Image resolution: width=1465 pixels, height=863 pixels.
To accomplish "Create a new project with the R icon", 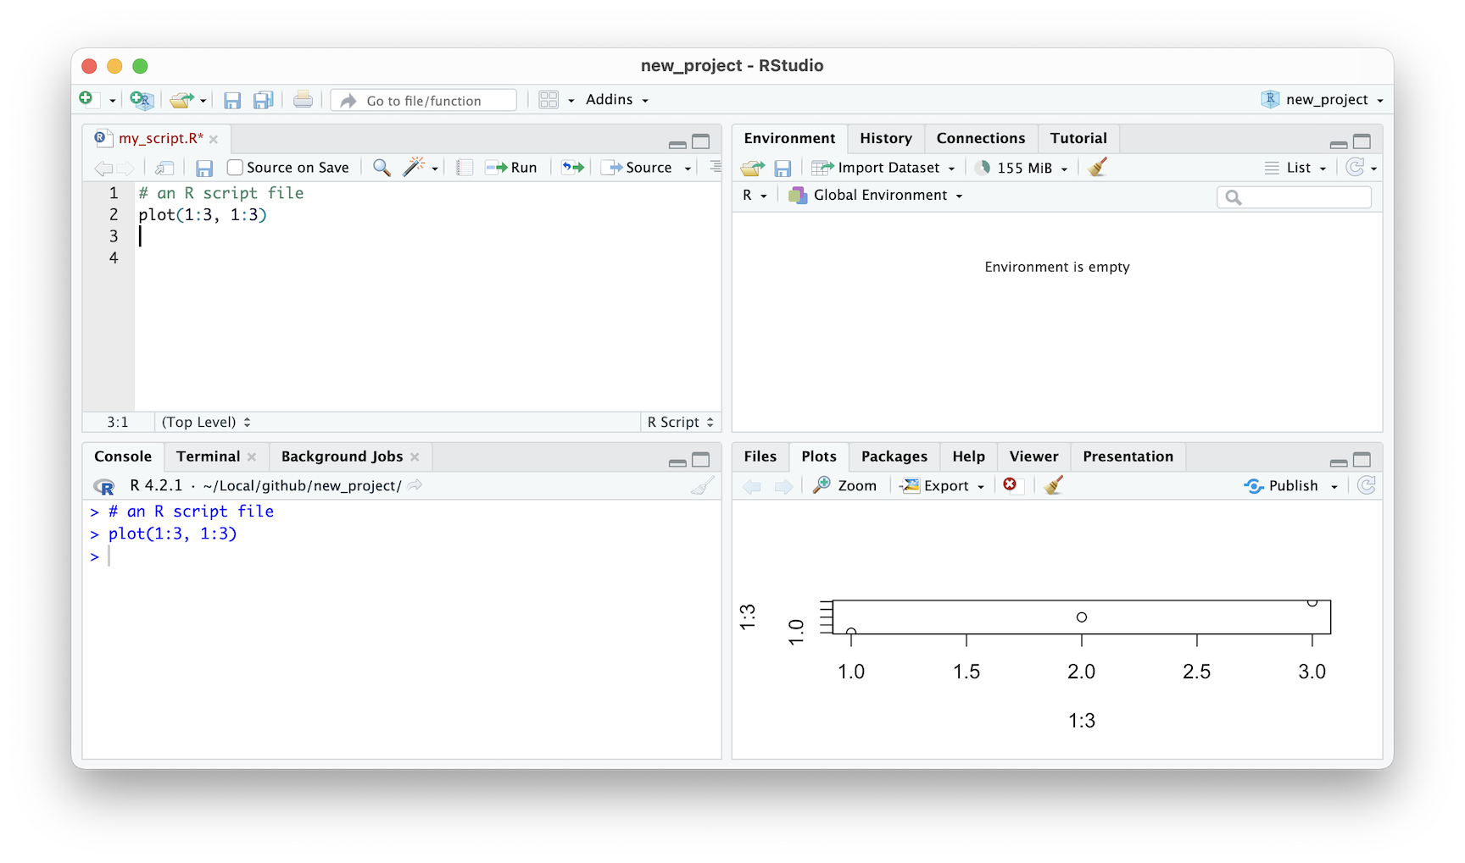I will [142, 100].
